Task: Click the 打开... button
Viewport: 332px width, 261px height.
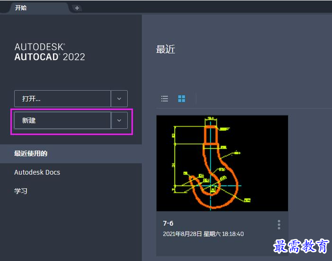Action: (x=62, y=99)
